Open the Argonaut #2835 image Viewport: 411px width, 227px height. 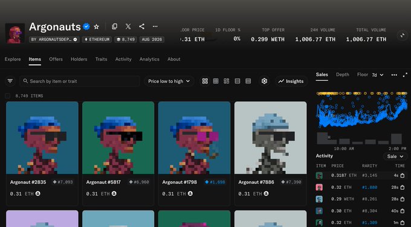(x=42, y=138)
